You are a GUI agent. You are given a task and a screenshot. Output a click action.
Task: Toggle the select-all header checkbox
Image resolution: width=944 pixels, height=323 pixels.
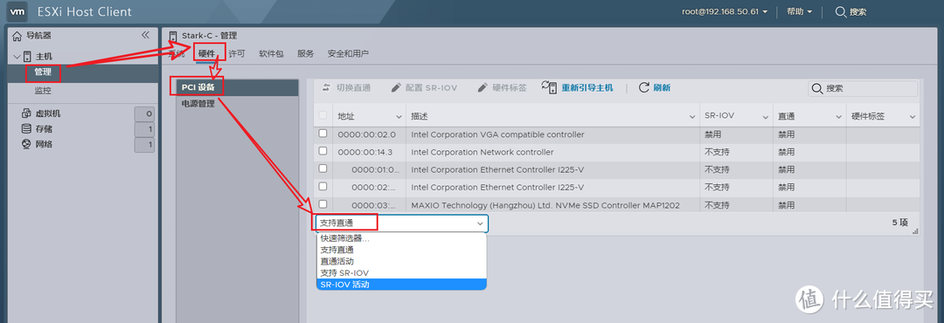coord(323,115)
